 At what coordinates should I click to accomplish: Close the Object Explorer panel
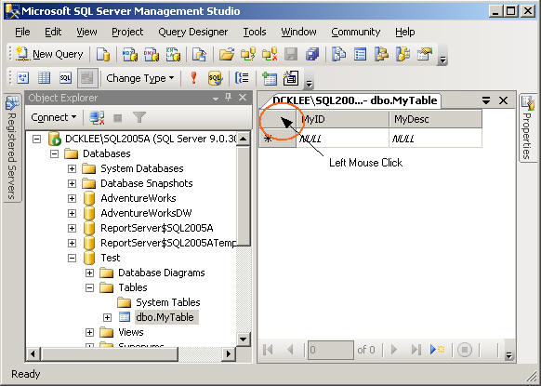(x=243, y=98)
